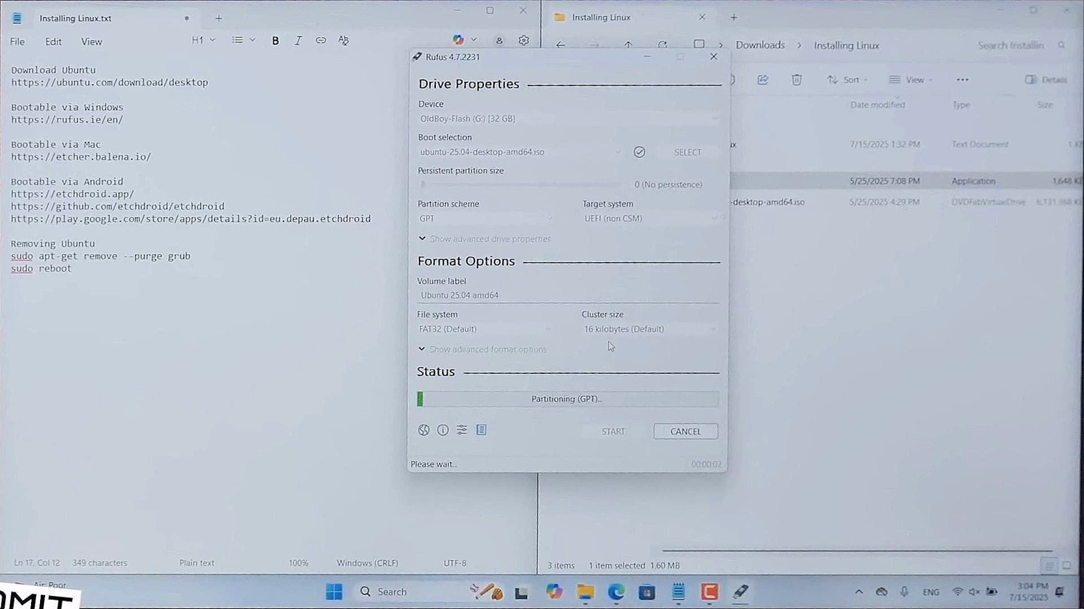Show the Rufus log icon
Image resolution: width=1084 pixels, height=609 pixels.
481,430
